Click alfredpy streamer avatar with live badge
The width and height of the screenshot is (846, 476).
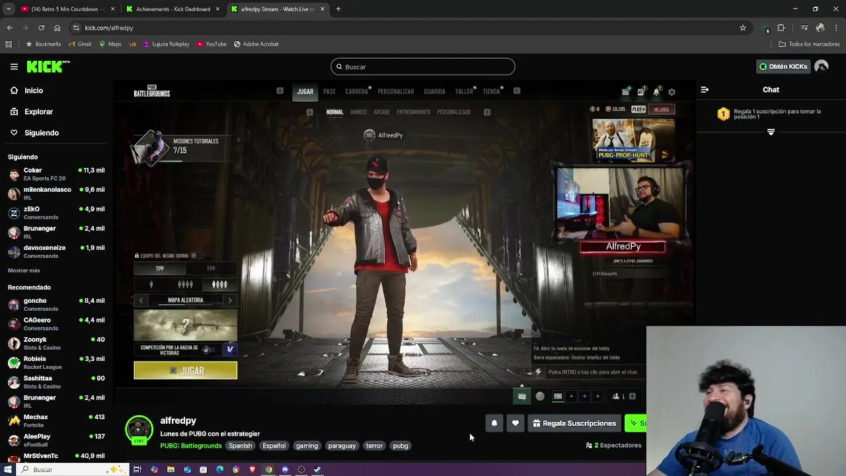[139, 430]
